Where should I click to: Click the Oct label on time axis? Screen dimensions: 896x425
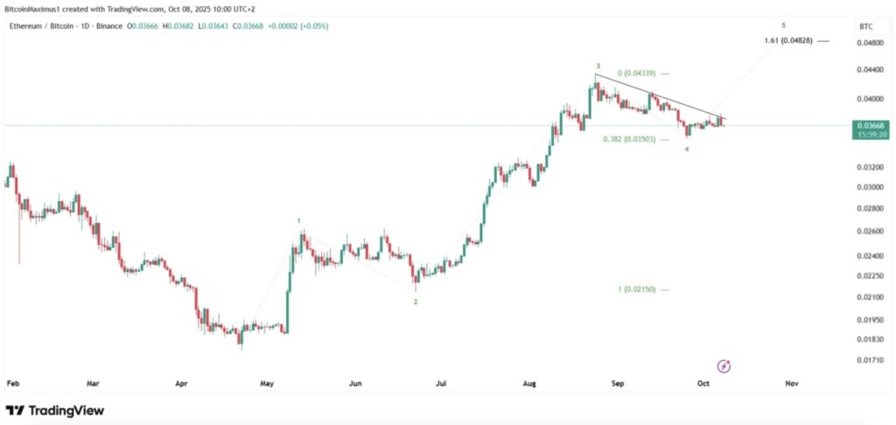[703, 383]
